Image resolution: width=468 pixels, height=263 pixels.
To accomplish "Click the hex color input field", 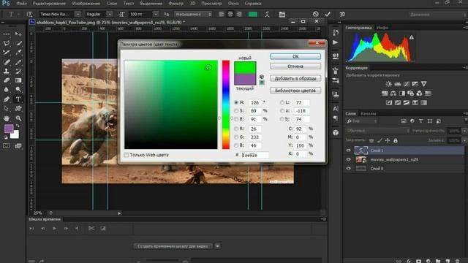I will pyautogui.click(x=255, y=155).
